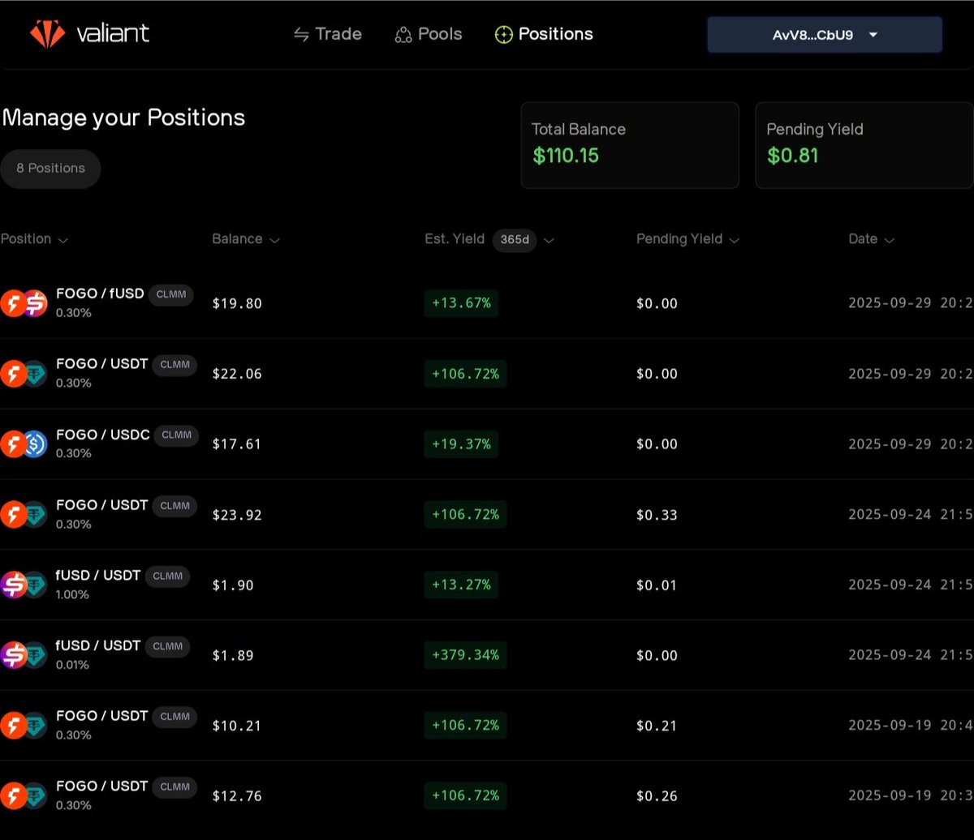
Task: Click the Trade swap arrows icon
Action: pos(301,35)
